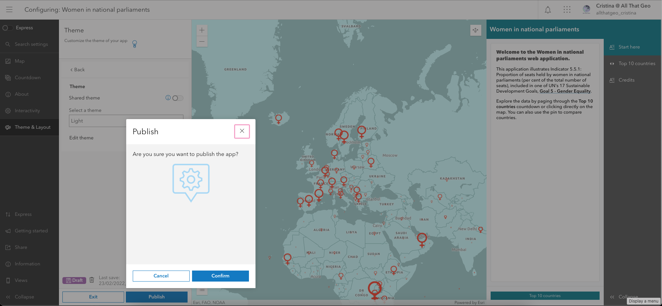This screenshot has height=306, width=662.
Task: Open the Map settings section
Action: [29, 61]
